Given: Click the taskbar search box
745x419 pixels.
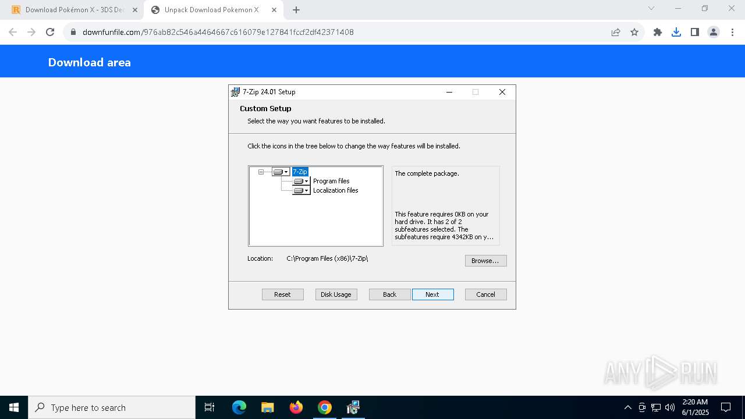Looking at the screenshot, I should 112,407.
